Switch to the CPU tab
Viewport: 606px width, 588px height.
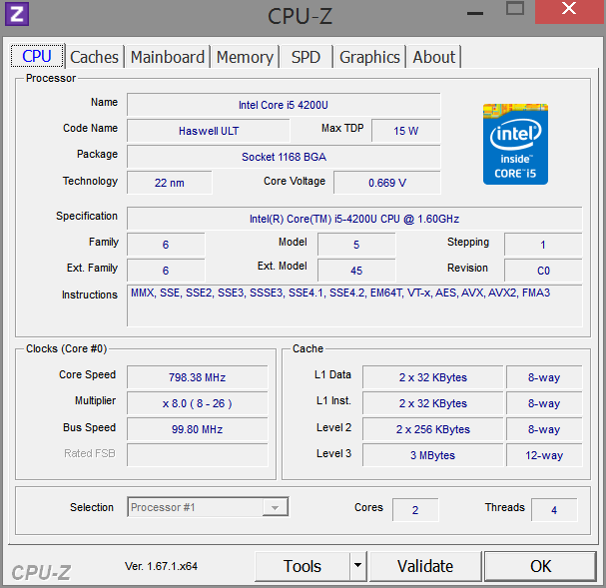click(37, 57)
